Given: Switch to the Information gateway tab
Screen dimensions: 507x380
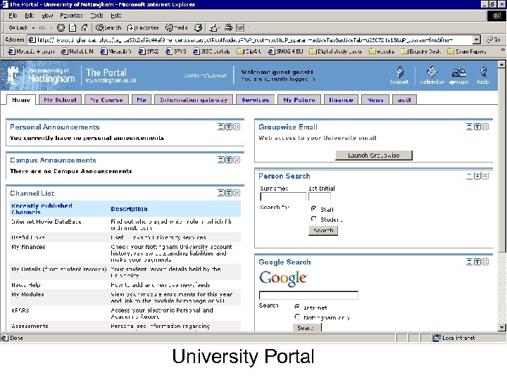Looking at the screenshot, I should 194,100.
